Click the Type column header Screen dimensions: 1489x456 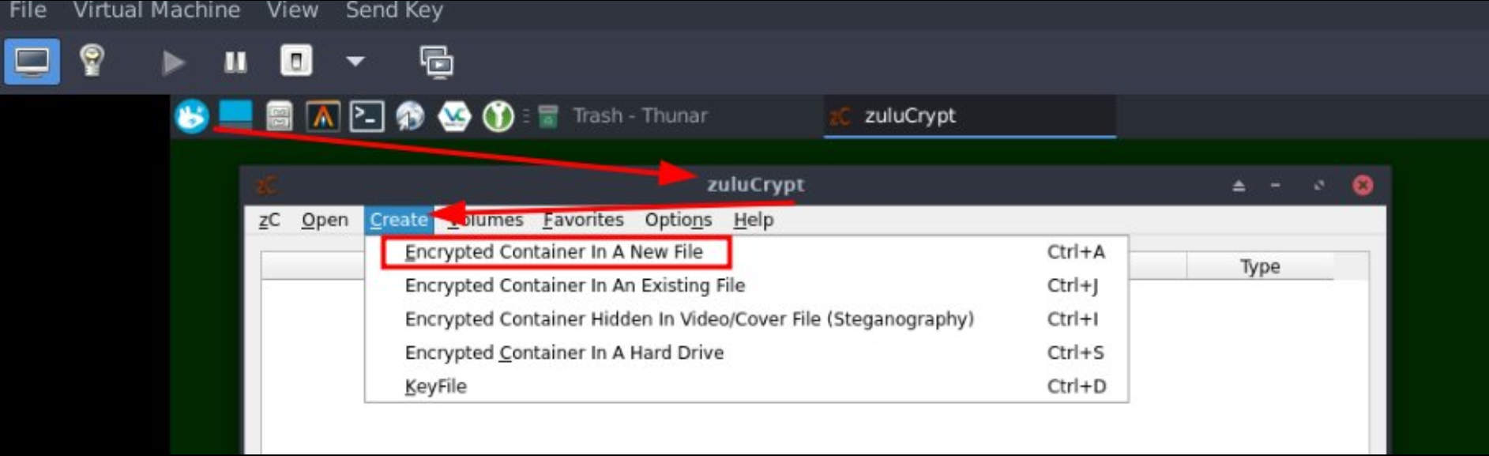1260,266
